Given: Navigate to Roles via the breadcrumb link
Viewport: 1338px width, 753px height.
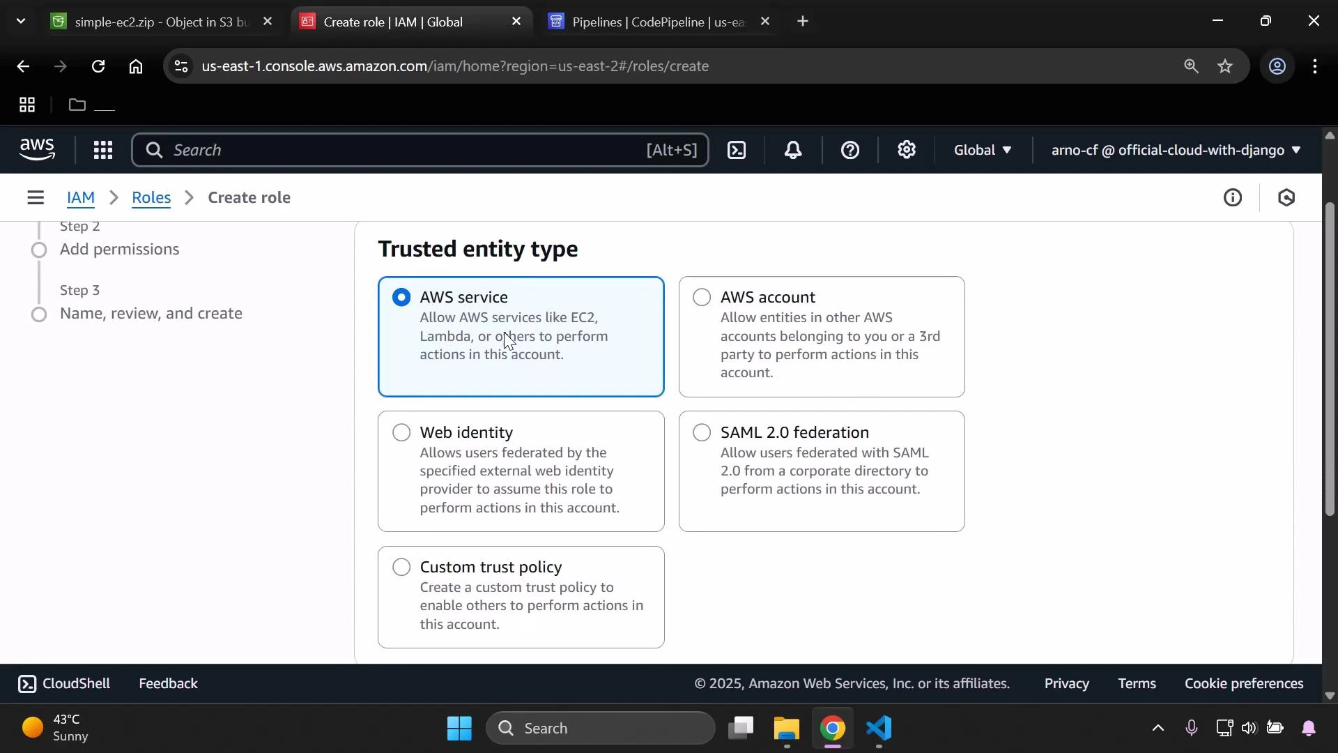Looking at the screenshot, I should point(151,197).
